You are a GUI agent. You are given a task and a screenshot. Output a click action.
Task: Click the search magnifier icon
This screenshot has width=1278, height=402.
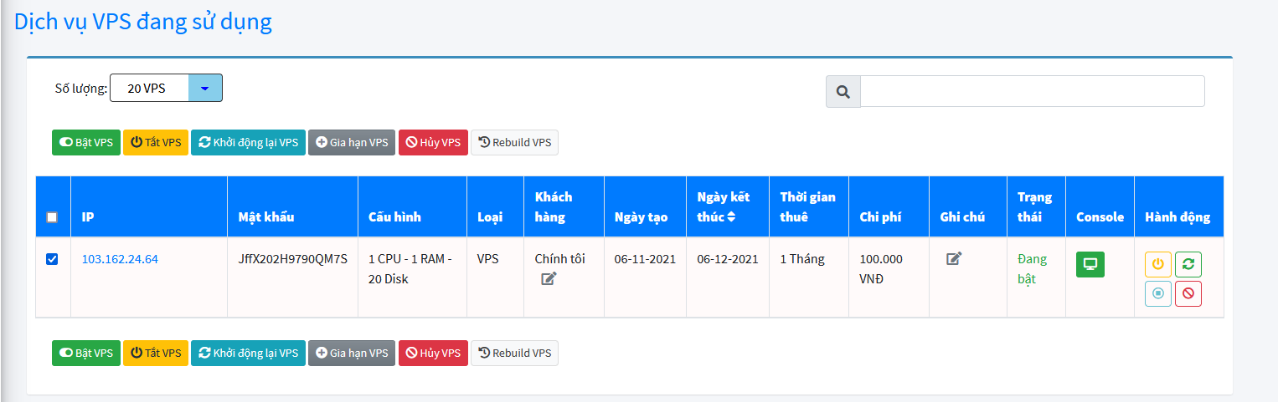pyautogui.click(x=843, y=92)
